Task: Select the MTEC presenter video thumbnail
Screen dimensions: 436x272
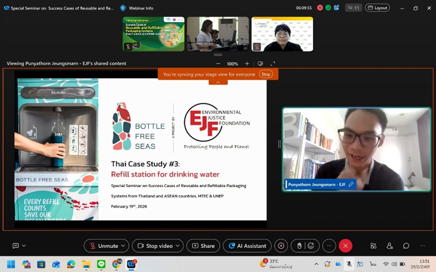Action: 282,34
